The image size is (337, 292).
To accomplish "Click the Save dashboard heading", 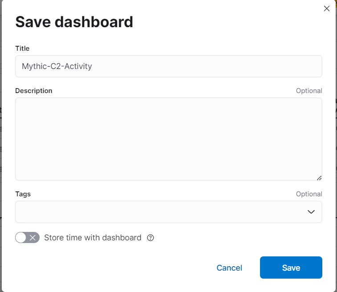I will tap(74, 22).
